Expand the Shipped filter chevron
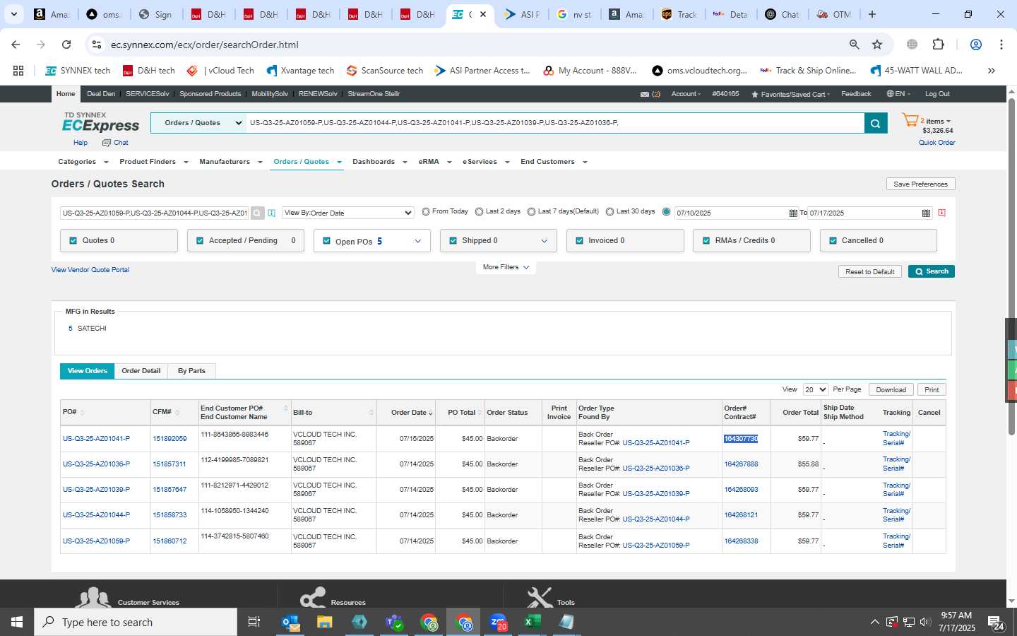 point(544,241)
